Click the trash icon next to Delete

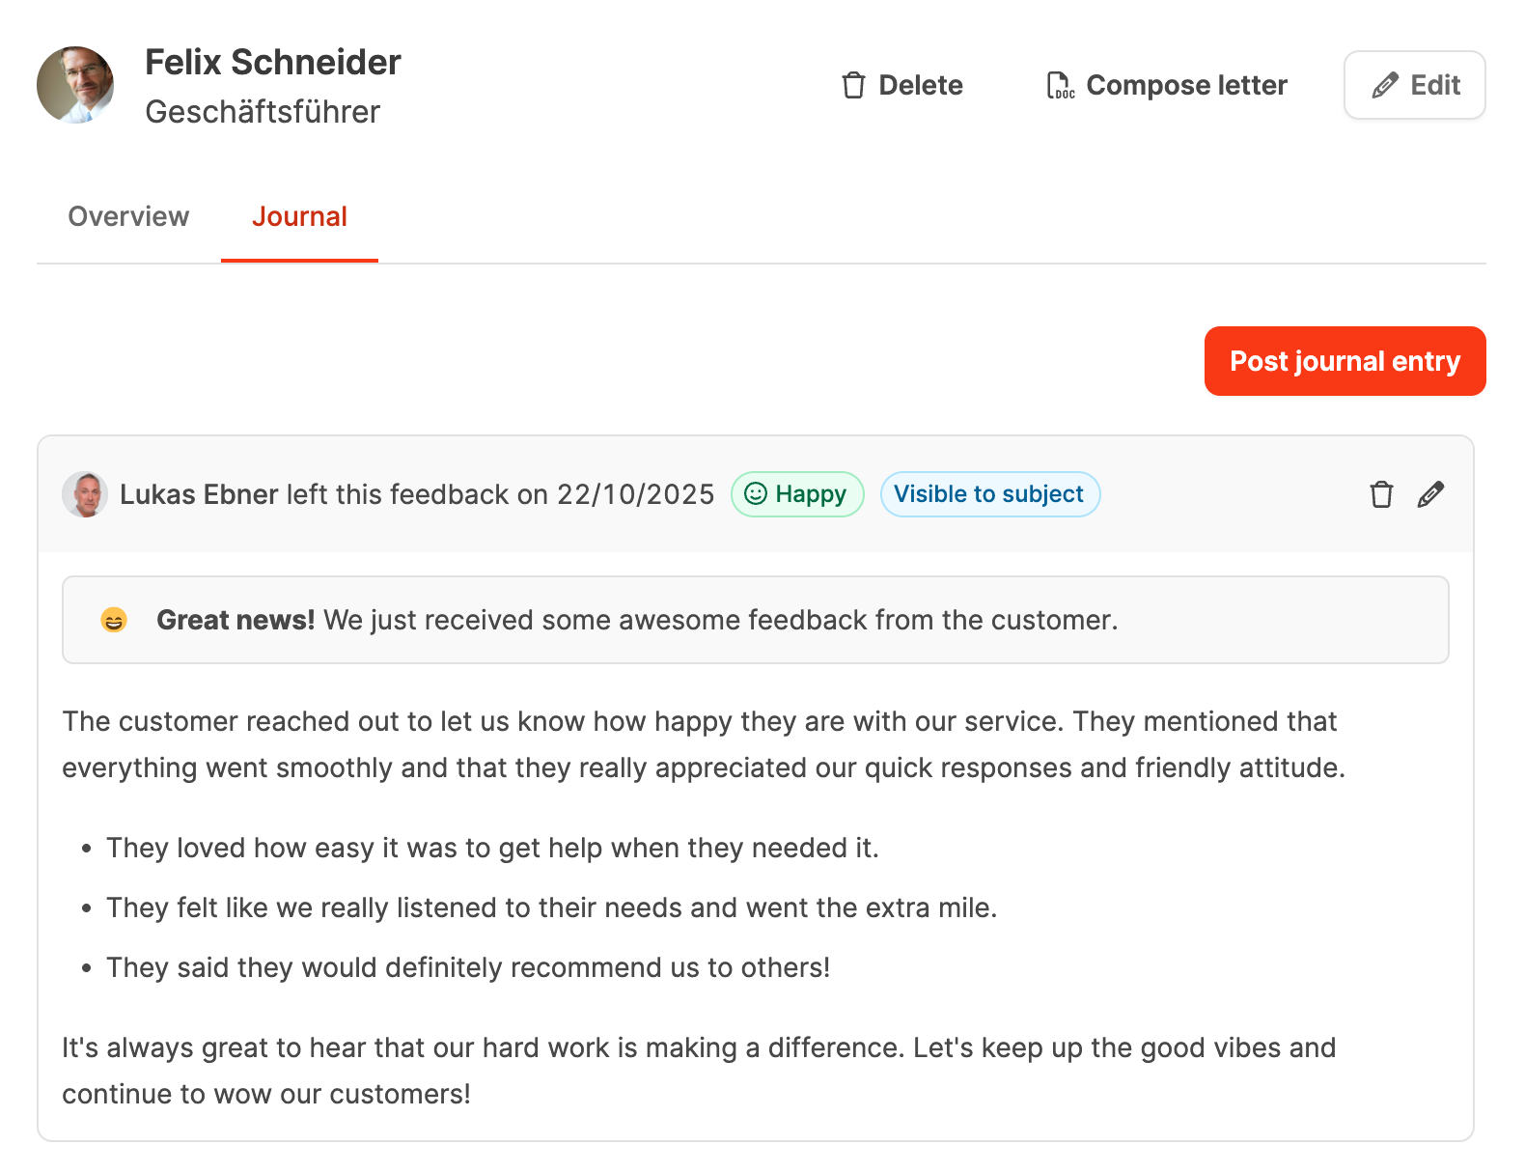point(853,85)
